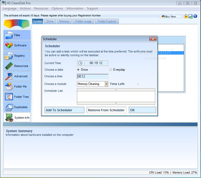The image size is (201, 178).
Task: Click the Choose a time input field
Action: pyautogui.click(x=93, y=76)
